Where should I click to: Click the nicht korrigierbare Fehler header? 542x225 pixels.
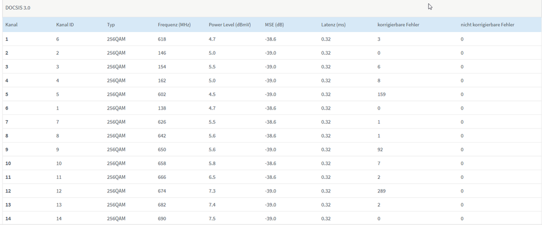[487, 25]
